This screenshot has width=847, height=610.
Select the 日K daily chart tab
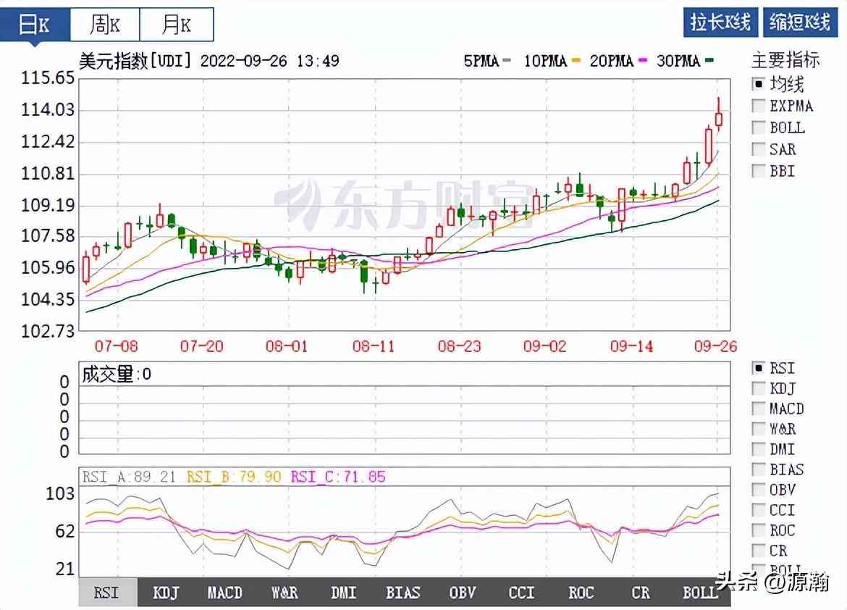[x=35, y=25]
